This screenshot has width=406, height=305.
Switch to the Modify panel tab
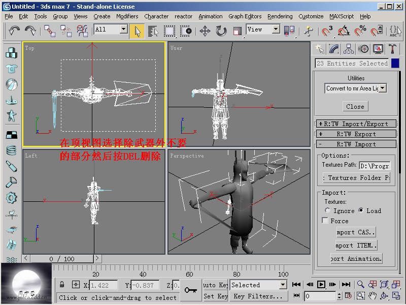tap(334, 49)
